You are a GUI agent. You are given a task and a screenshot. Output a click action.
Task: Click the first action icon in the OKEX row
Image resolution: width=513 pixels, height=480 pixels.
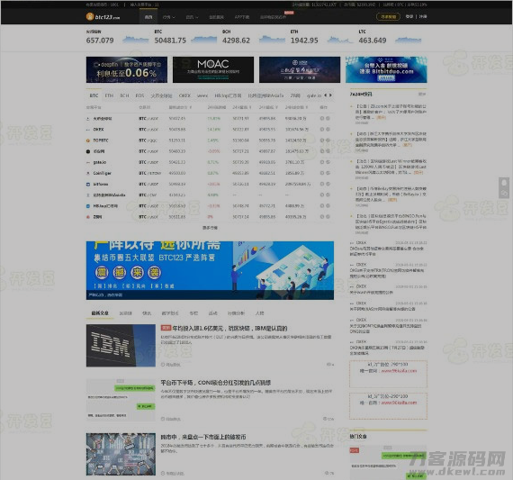click(x=322, y=130)
